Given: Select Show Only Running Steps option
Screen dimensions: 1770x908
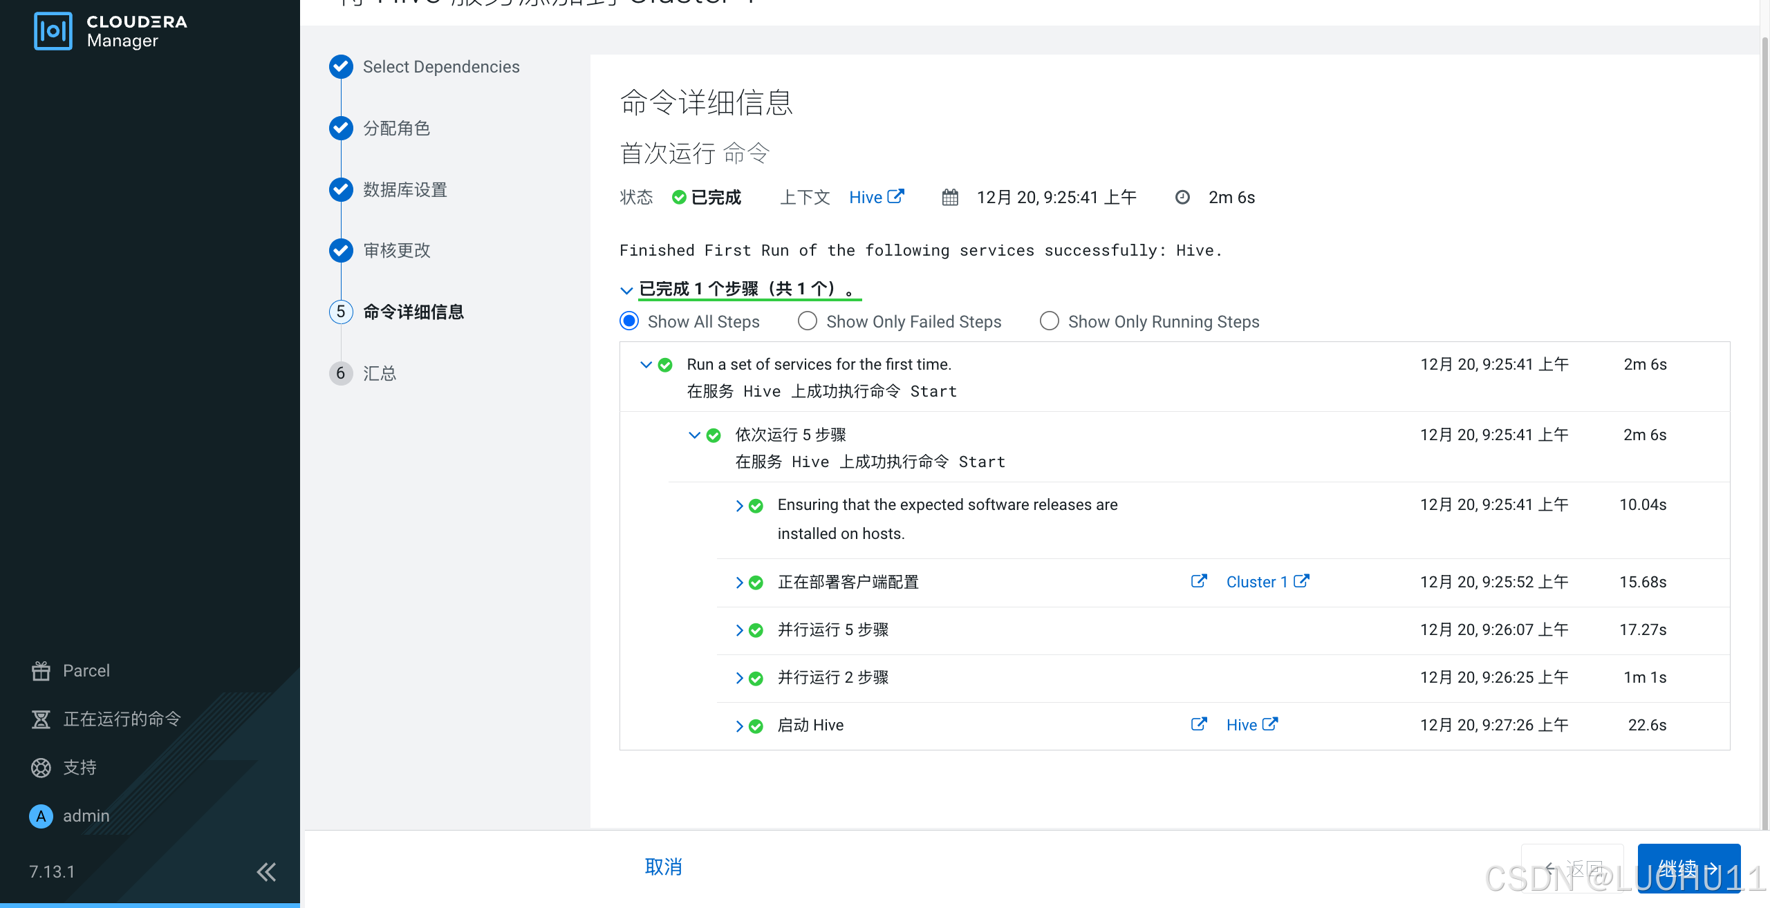Looking at the screenshot, I should (1049, 321).
